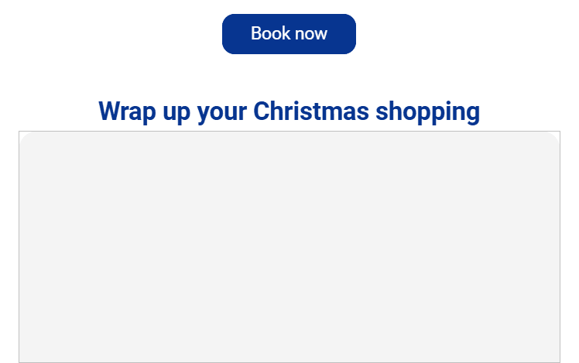Focus the blue Christmas shopping title
This screenshot has width=579, height=363.
[x=289, y=111]
